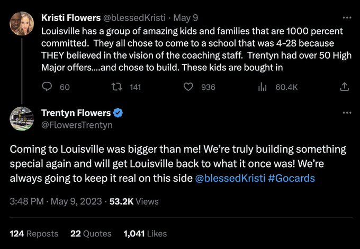Open more options on Kristi's tweet
The height and width of the screenshot is (249, 360).
347,18
